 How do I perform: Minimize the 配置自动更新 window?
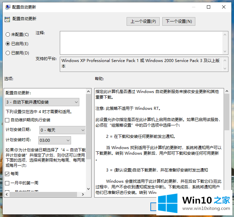pos(194,7)
